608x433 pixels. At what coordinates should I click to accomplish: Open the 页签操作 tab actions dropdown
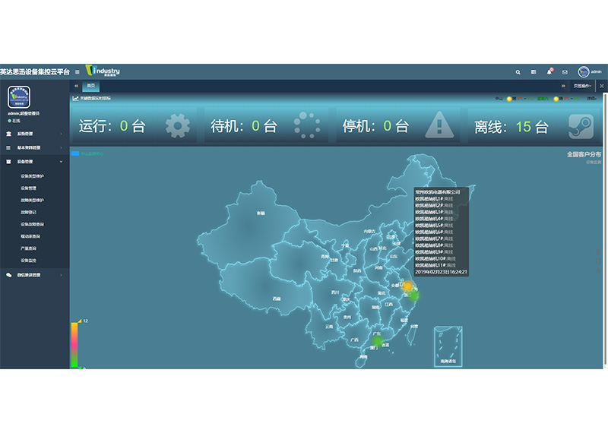tap(582, 86)
